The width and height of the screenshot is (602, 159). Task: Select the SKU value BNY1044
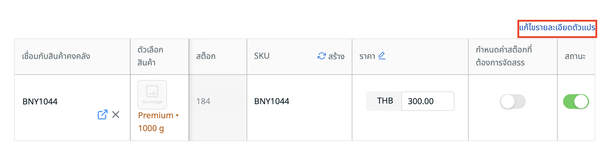(272, 102)
